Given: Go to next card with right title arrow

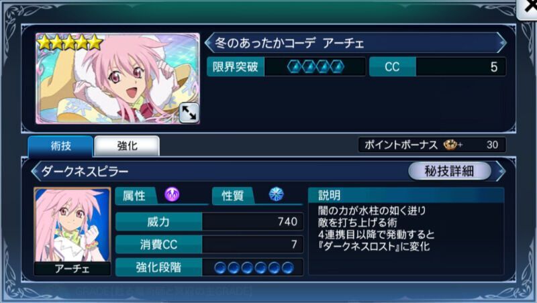Looking at the screenshot, I should pos(501,43).
